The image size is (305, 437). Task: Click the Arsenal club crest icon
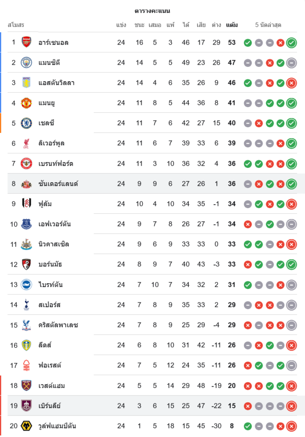click(x=27, y=42)
